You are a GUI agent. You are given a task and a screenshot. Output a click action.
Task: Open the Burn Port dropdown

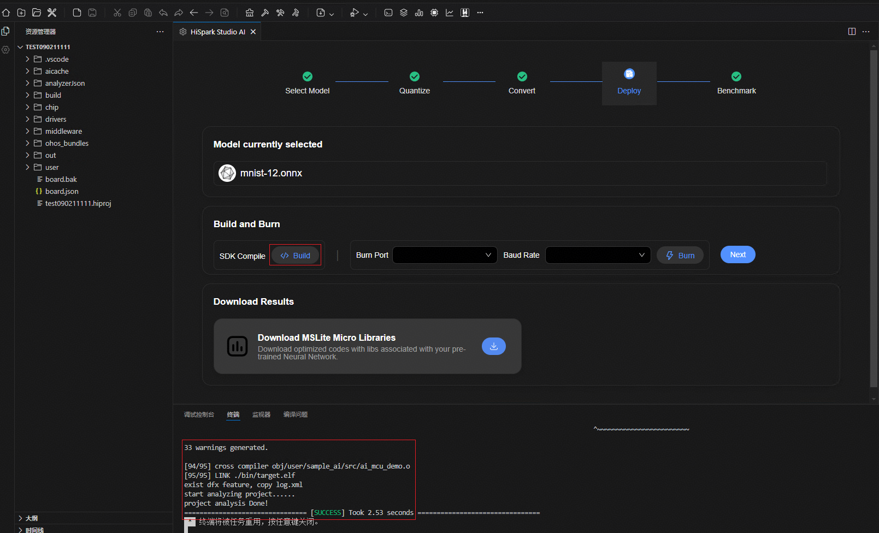[445, 255]
